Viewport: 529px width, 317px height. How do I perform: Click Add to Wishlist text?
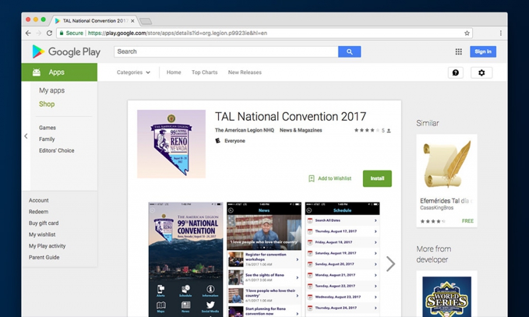click(335, 178)
